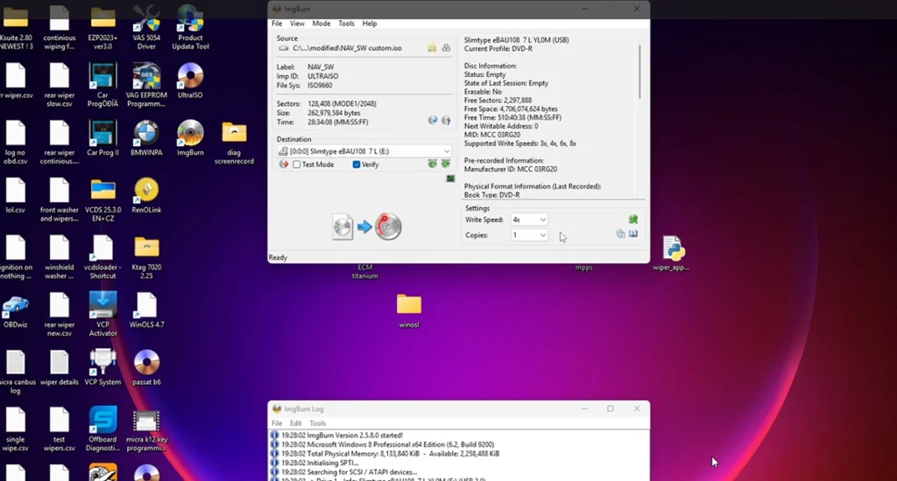Open Product Updata Tool shortcut

(190, 27)
